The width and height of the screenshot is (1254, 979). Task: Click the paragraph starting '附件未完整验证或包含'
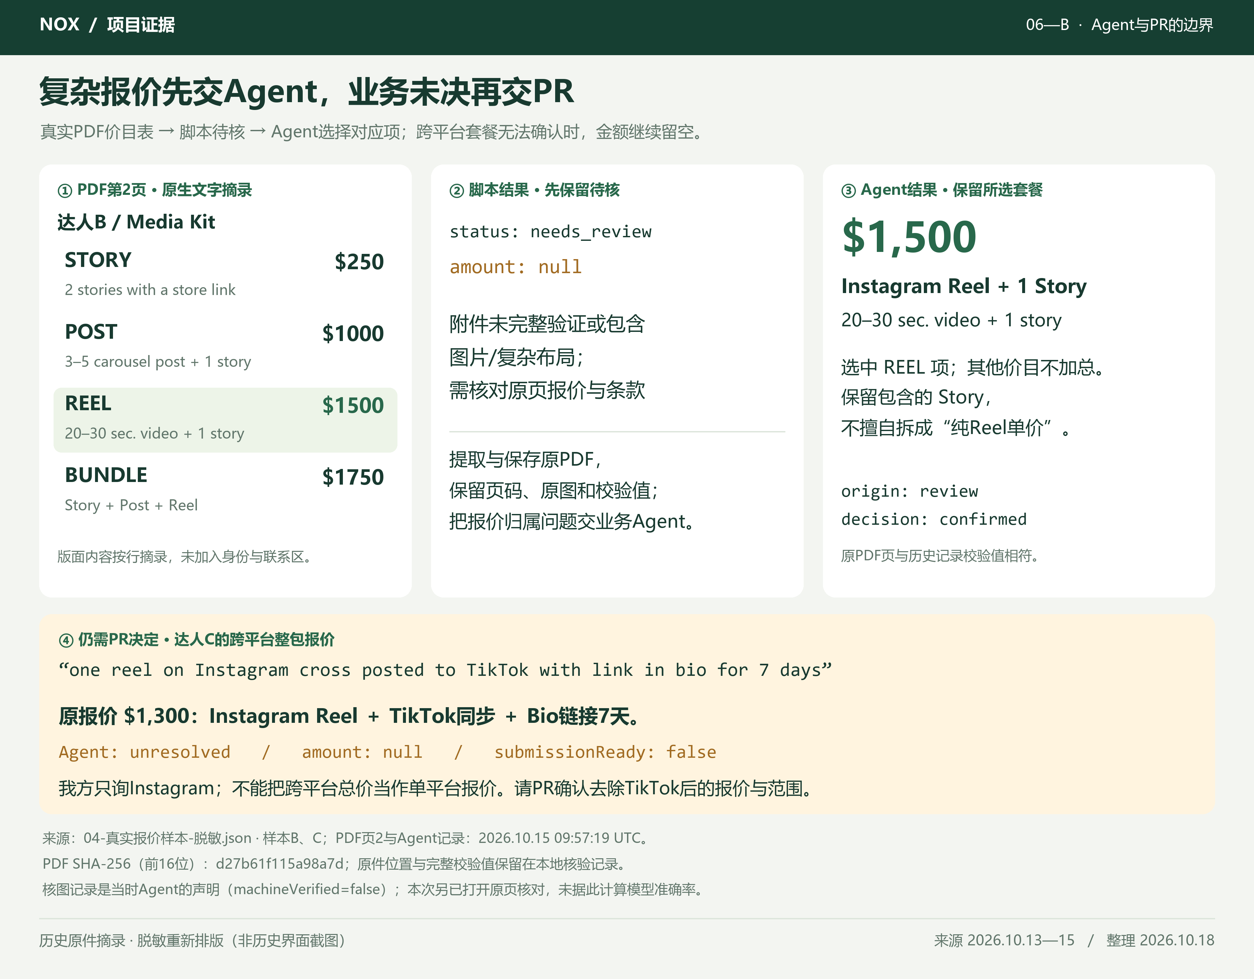(x=547, y=357)
